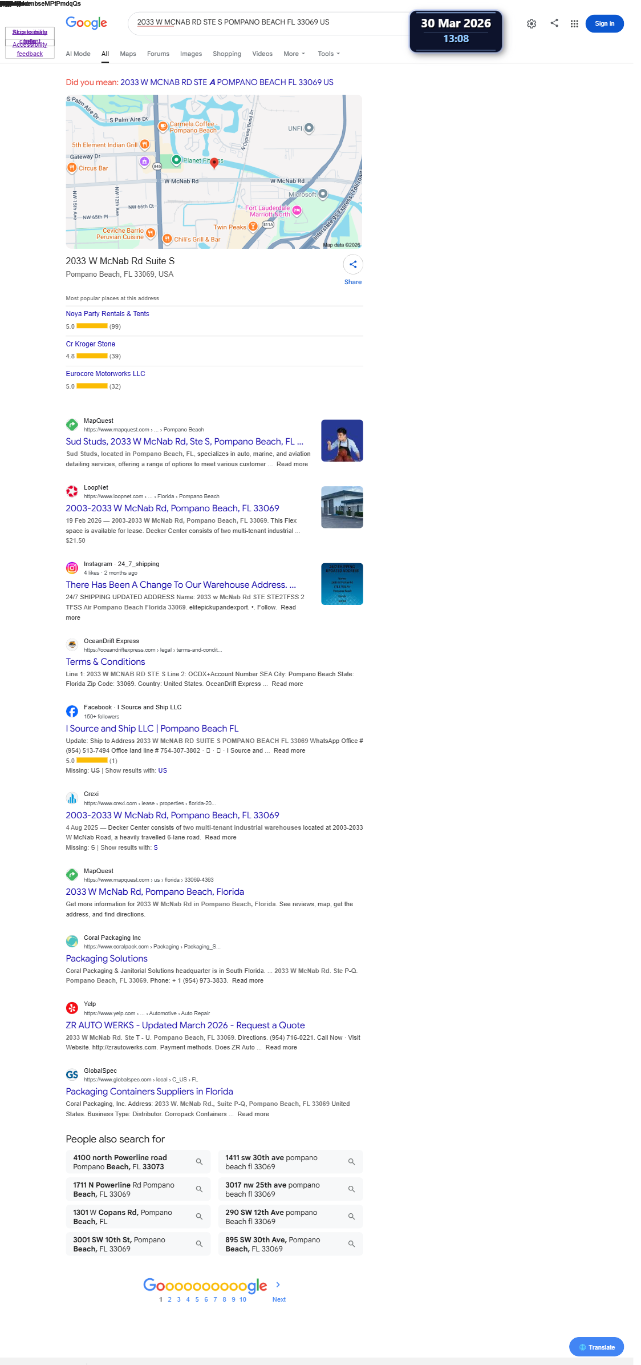
Task: Click OceanDrift Express favicon
Action: 72,645
